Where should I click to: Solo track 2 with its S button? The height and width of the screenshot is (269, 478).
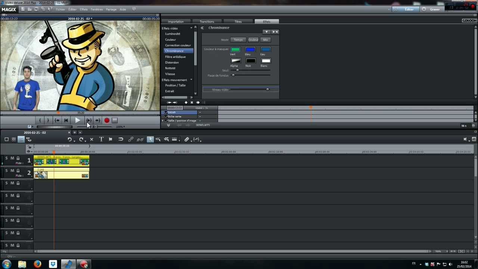click(x=6, y=171)
